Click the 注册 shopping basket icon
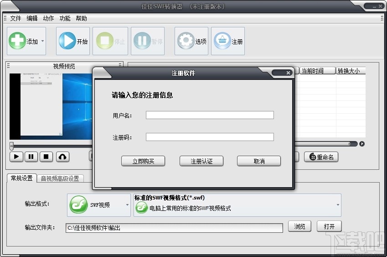The height and width of the screenshot is (257, 387). [x=222, y=41]
